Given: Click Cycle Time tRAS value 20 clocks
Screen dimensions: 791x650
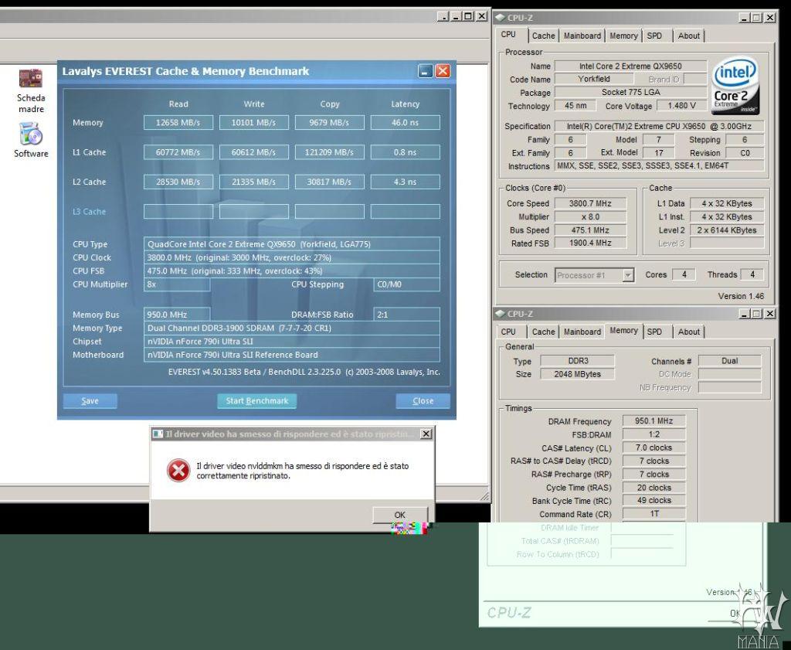Looking at the screenshot, I should (x=654, y=488).
